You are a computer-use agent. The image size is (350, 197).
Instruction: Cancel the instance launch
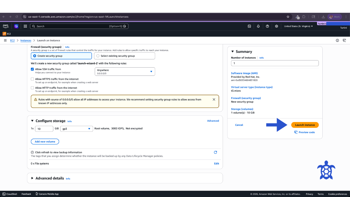(x=239, y=125)
